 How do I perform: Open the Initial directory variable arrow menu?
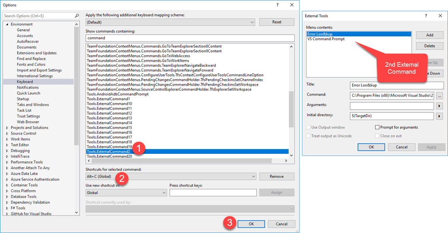(x=440, y=116)
